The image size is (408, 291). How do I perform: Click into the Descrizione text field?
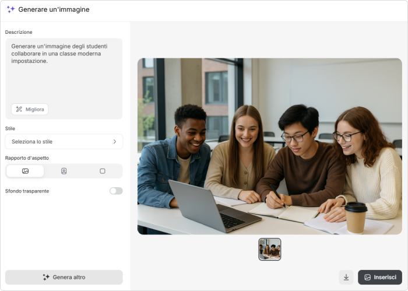[64, 79]
